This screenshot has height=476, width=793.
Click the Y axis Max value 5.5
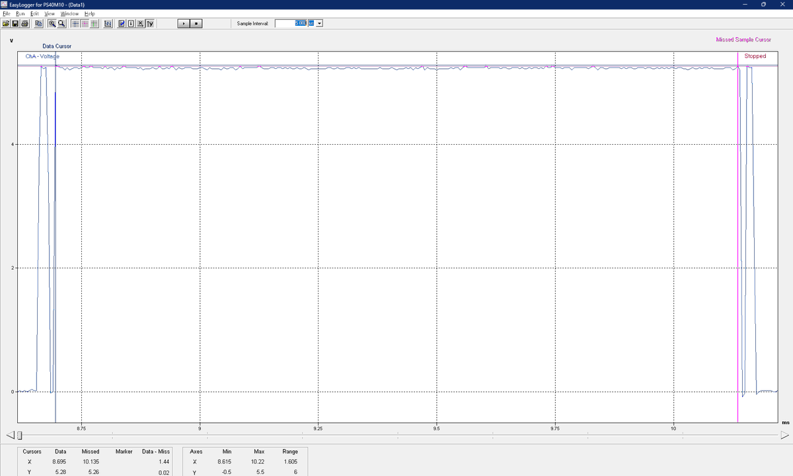pyautogui.click(x=260, y=472)
